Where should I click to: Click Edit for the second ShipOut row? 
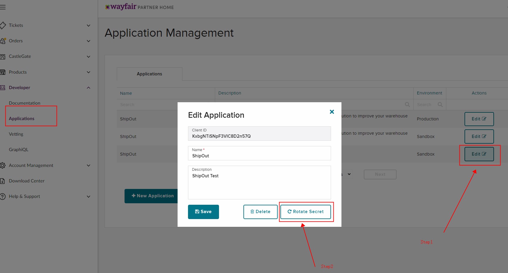coord(479,136)
